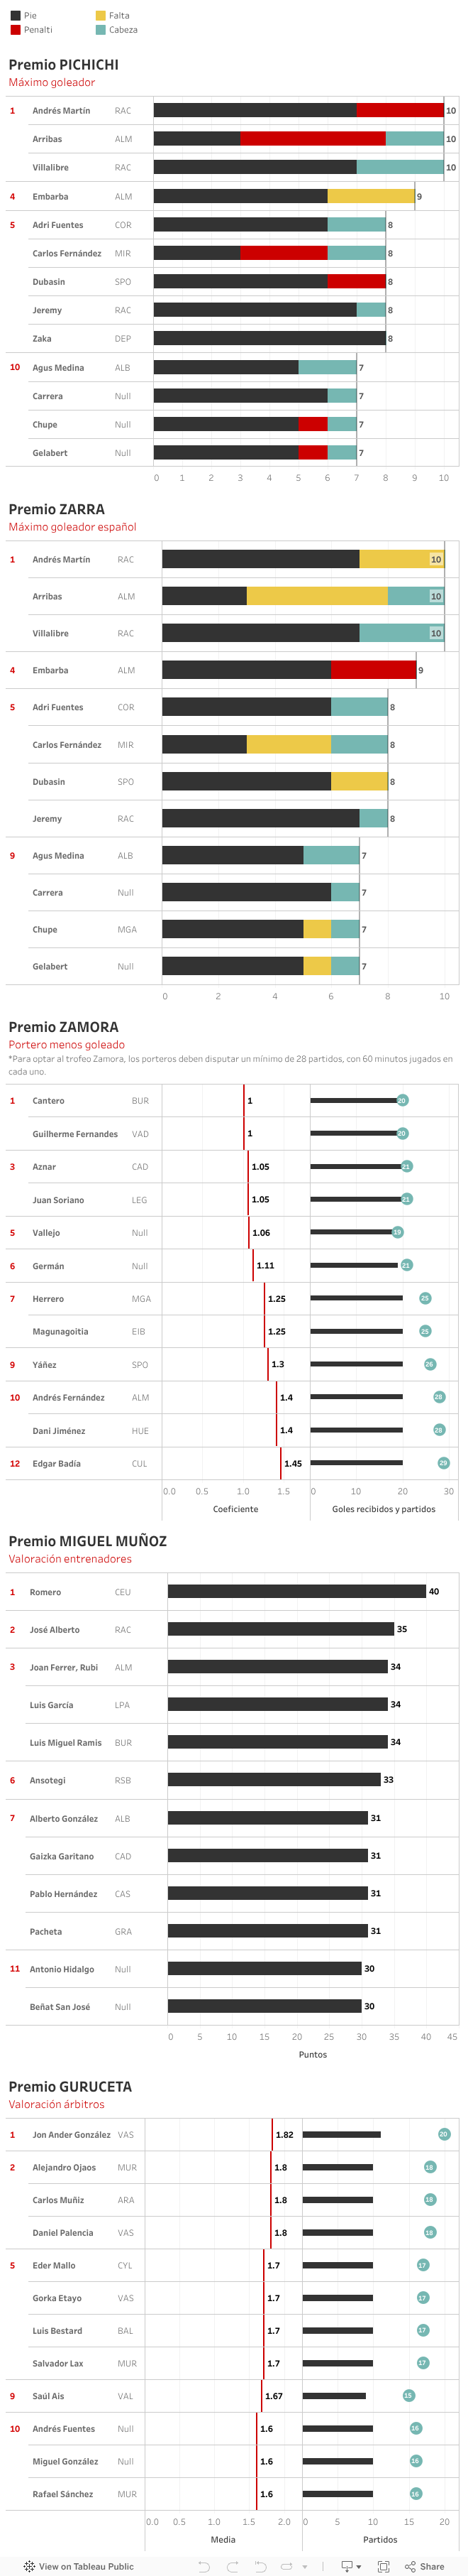Click the Share icon

click(410, 2566)
